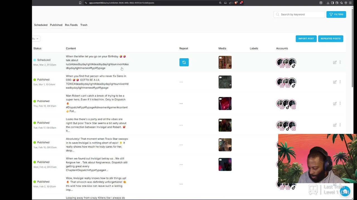Open media thumbnail of 'there's a party' post

click(225, 125)
